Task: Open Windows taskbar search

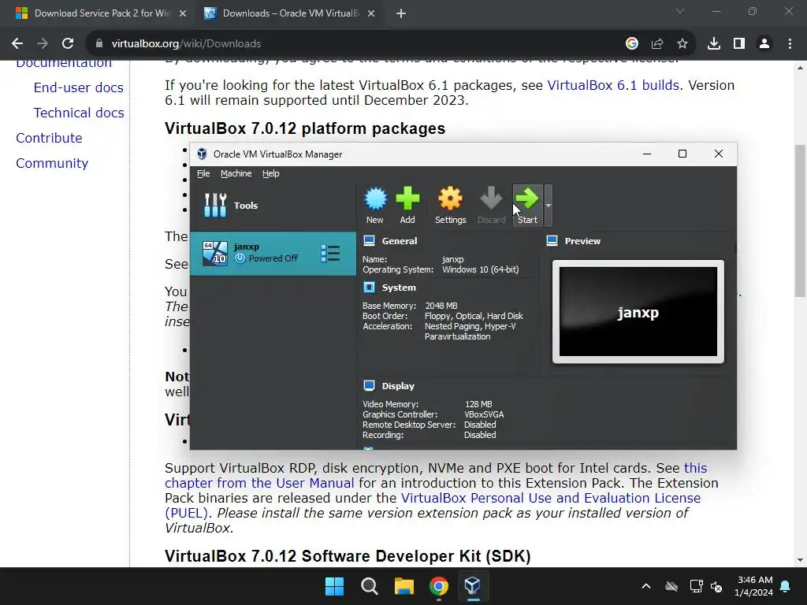Action: [x=370, y=586]
